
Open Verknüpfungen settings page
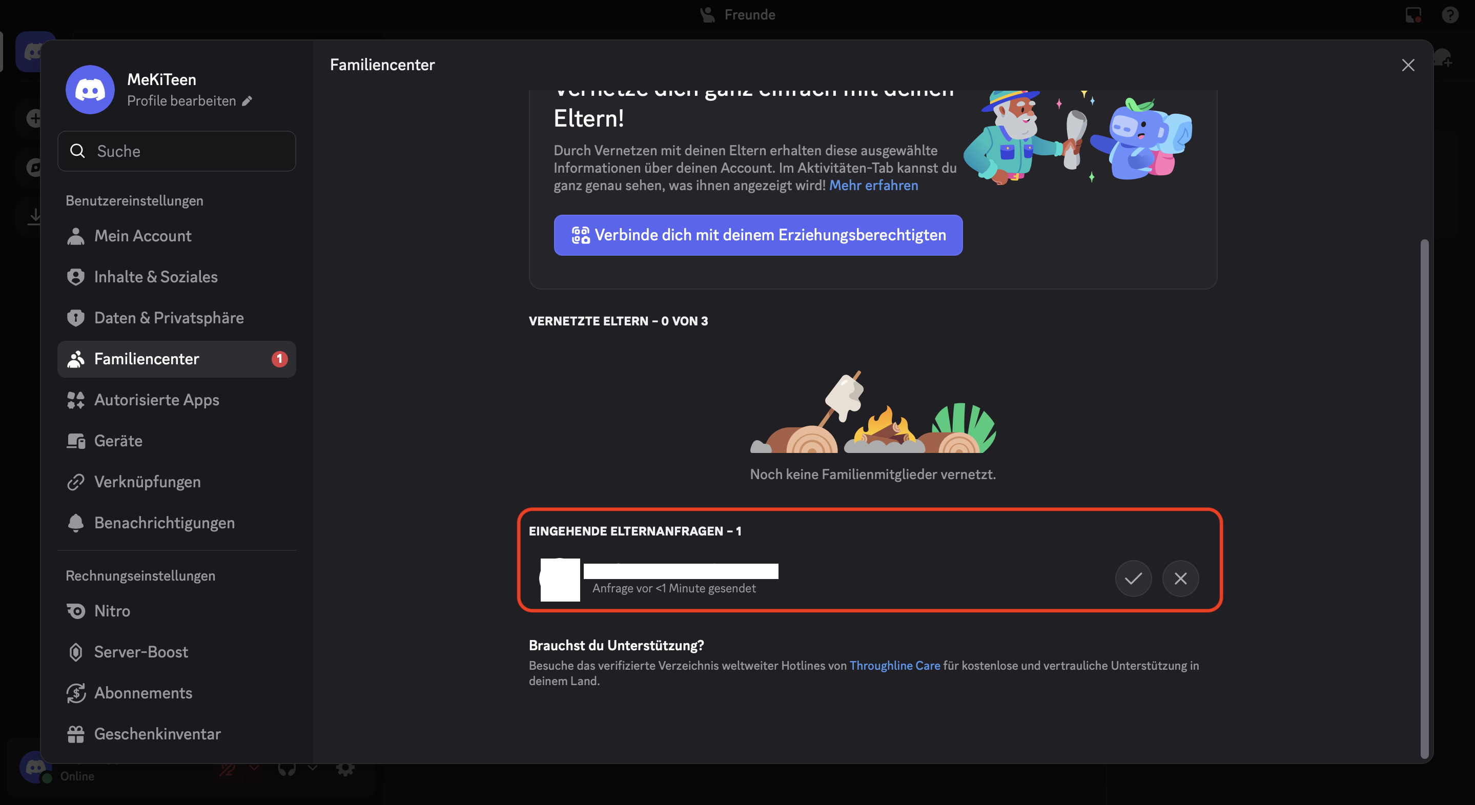tap(147, 482)
